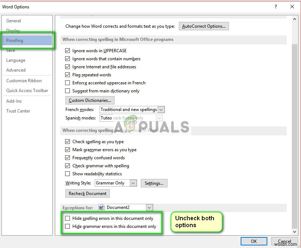
Task: Enable Enforce accented uppercase in French
Action: point(67,83)
